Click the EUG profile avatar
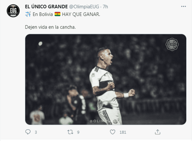 (13, 11)
